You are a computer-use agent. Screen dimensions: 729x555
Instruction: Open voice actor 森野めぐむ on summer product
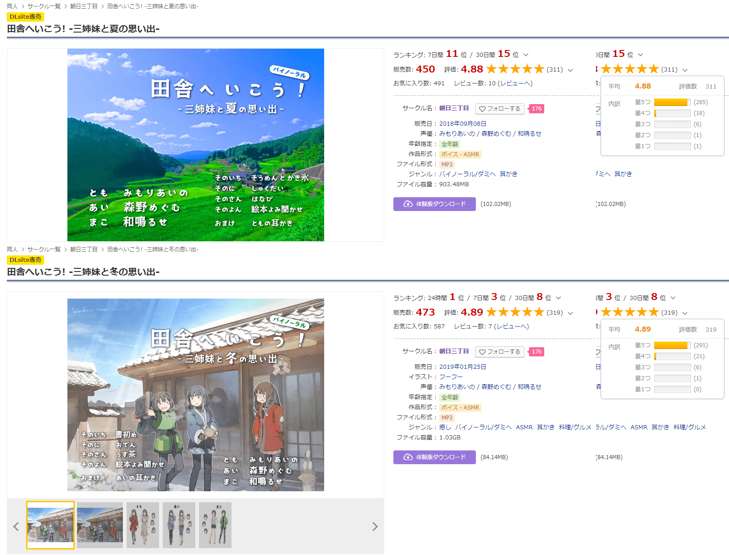pyautogui.click(x=496, y=134)
